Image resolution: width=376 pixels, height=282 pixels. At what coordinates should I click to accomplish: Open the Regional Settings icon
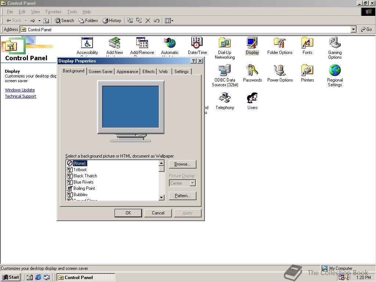[335, 71]
